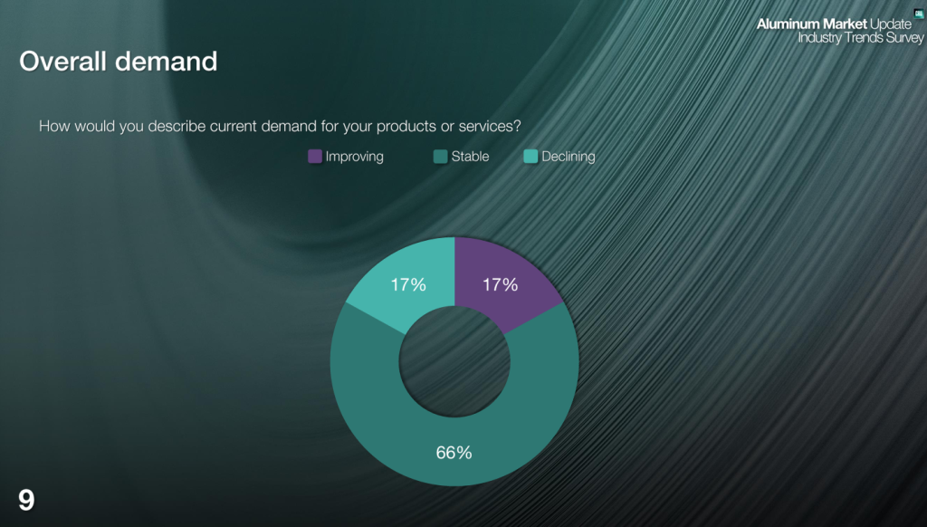Screen dimensions: 927x527
Task: Click the Overall demand slide title
Action: [x=119, y=62]
